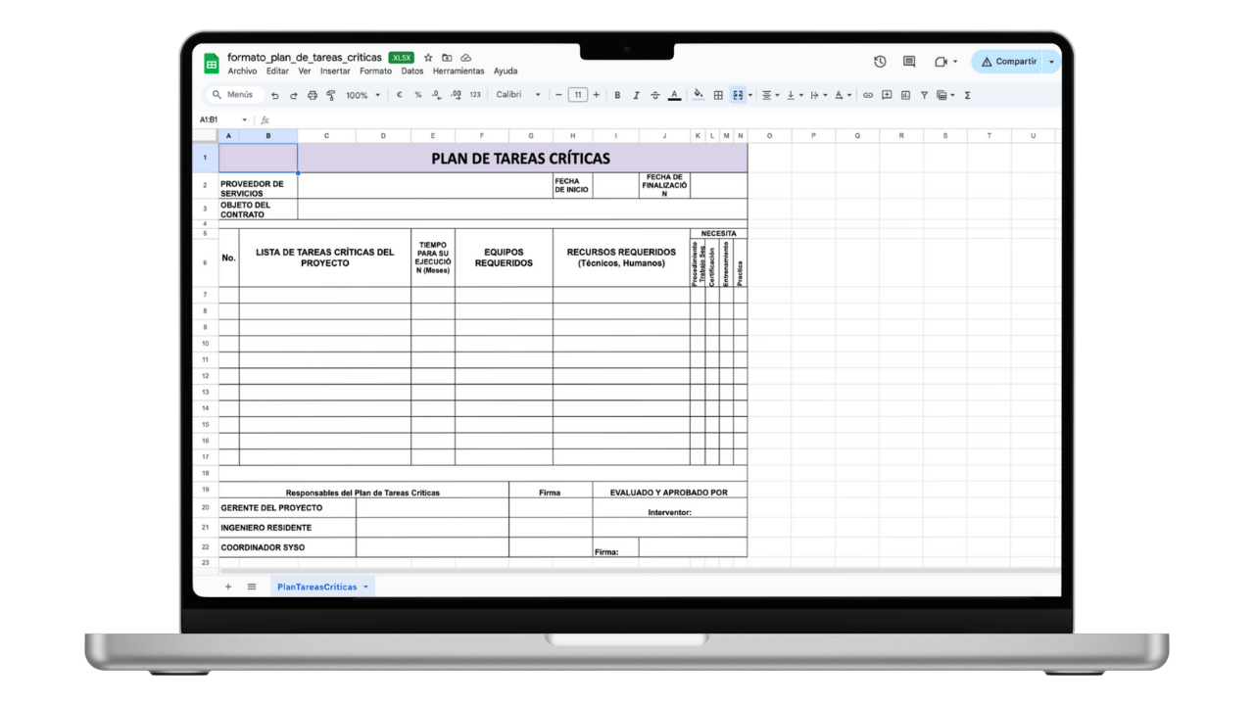
Task: Insert a link
Action: tap(867, 95)
